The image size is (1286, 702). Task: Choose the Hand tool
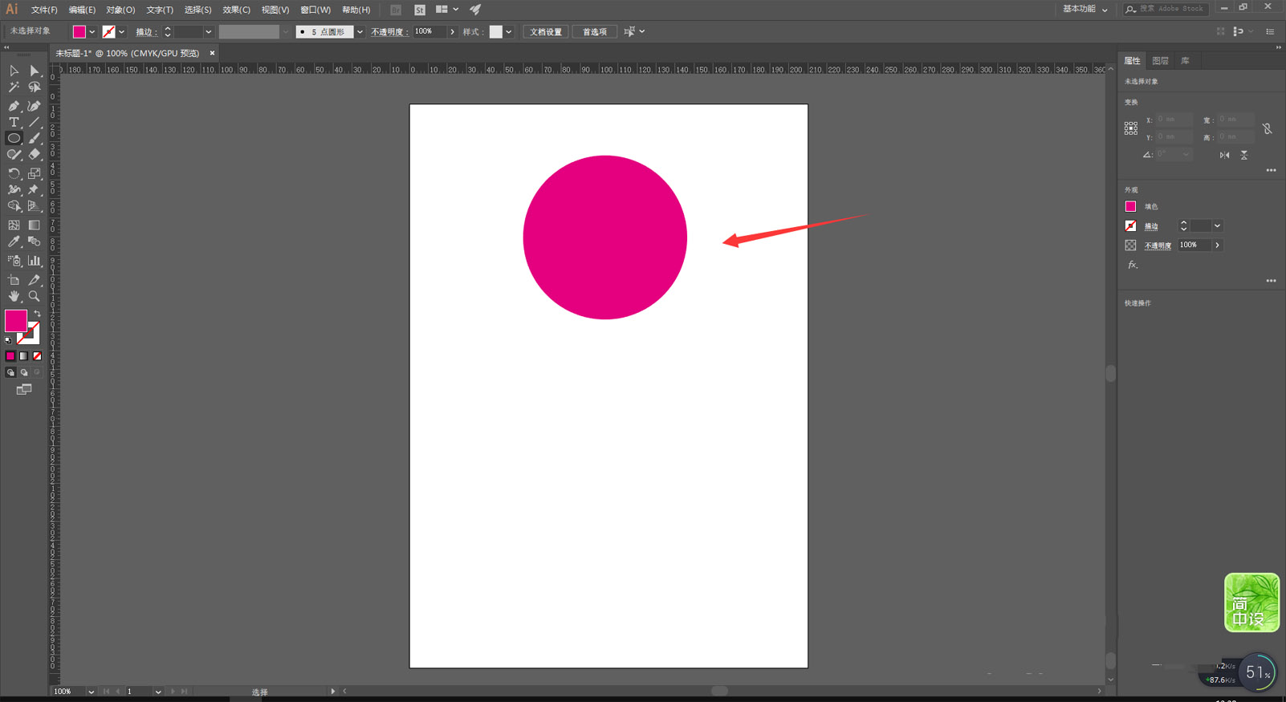pos(14,296)
